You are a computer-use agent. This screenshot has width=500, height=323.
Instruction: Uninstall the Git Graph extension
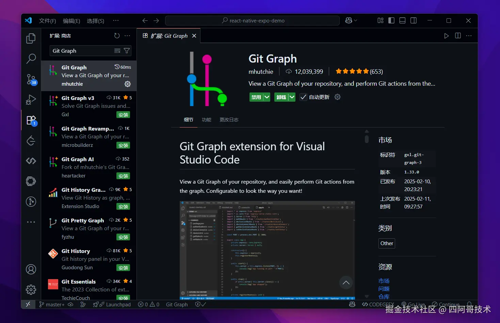(x=281, y=97)
